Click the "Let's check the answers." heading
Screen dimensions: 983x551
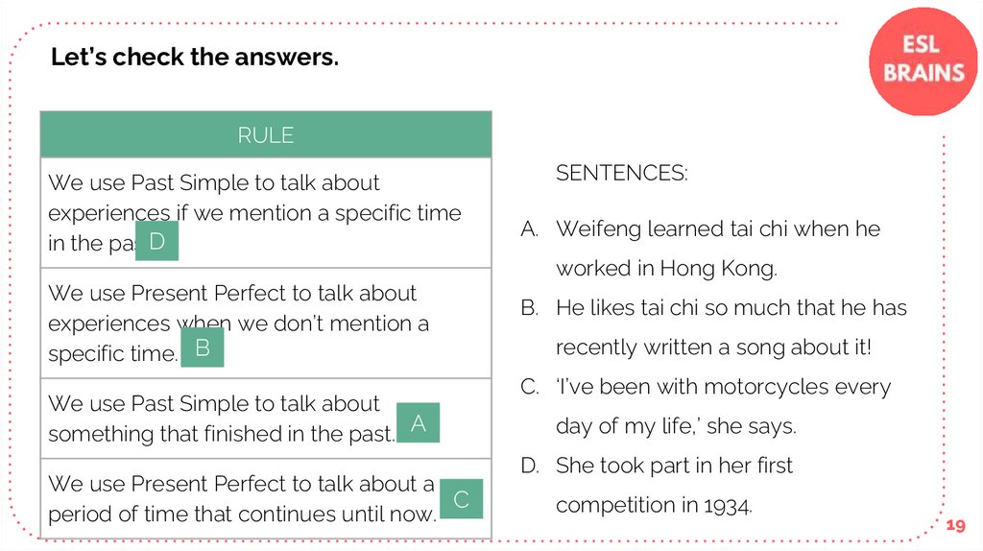[x=195, y=58]
